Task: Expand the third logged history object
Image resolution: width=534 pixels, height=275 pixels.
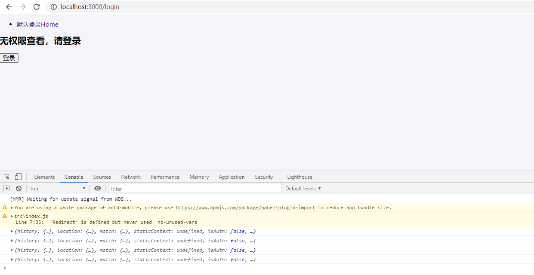Action: (x=12, y=250)
